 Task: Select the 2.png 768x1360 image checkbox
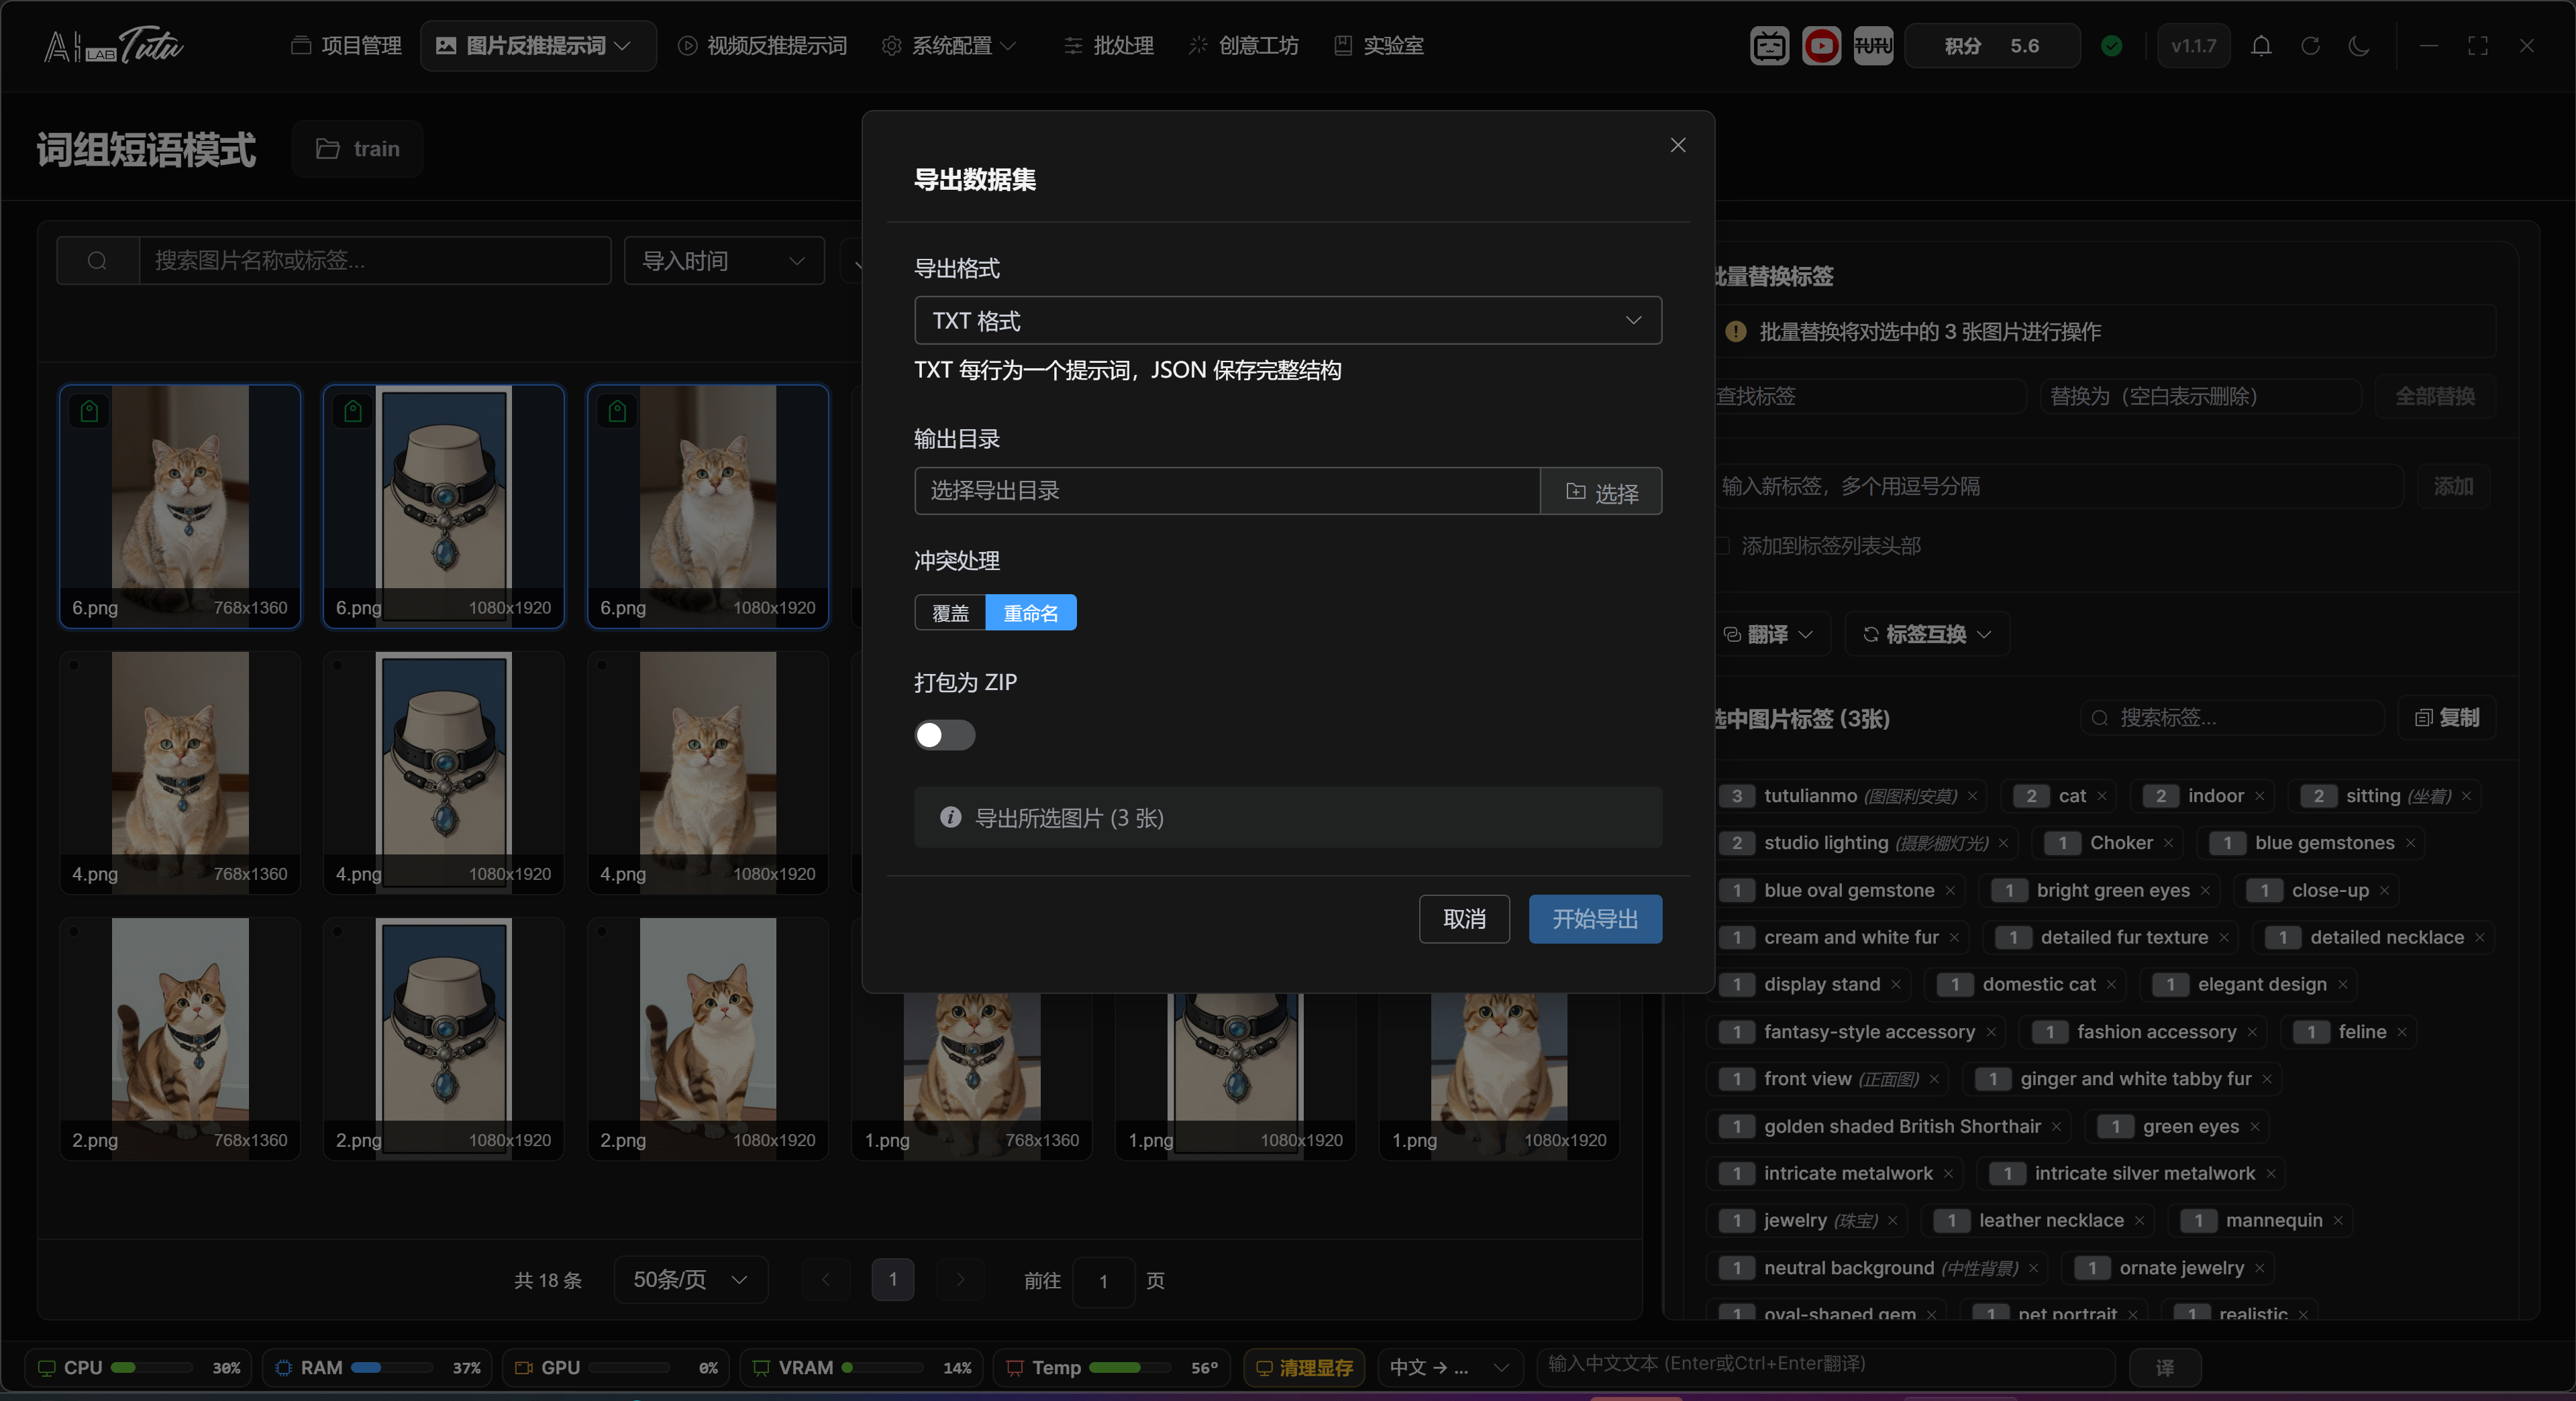[x=74, y=932]
